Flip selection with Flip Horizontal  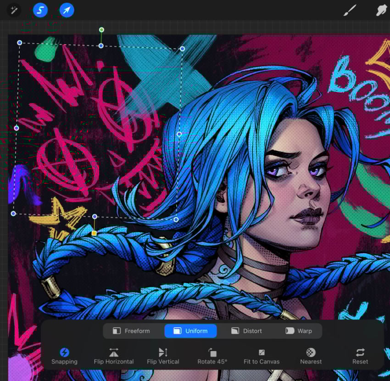114,356
